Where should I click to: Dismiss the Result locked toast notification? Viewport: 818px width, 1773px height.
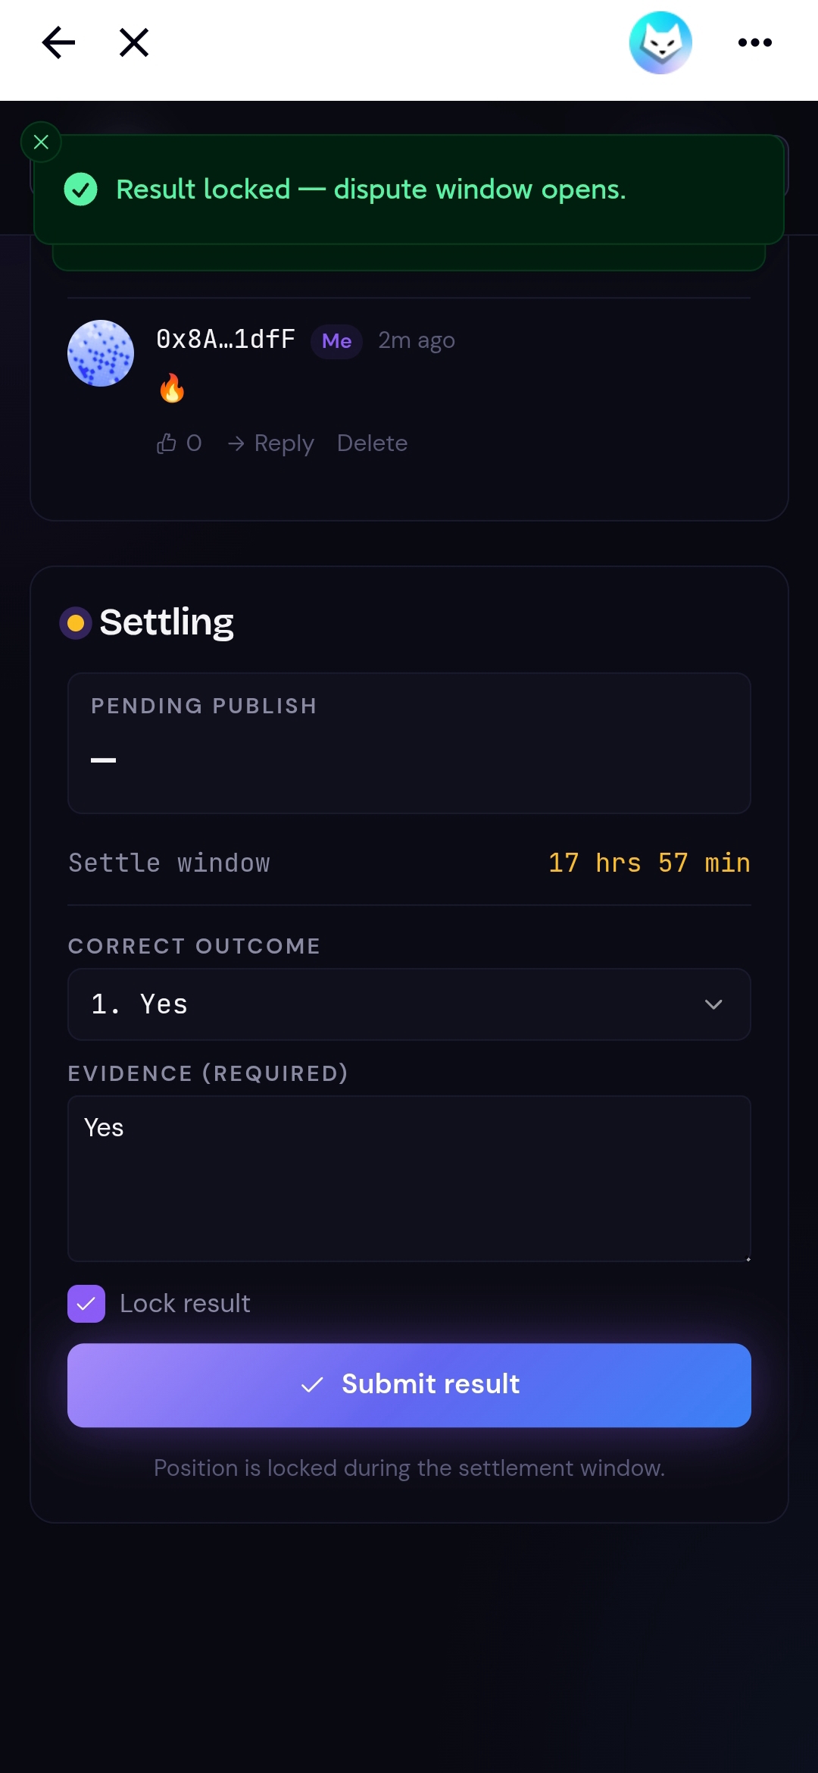coord(41,142)
